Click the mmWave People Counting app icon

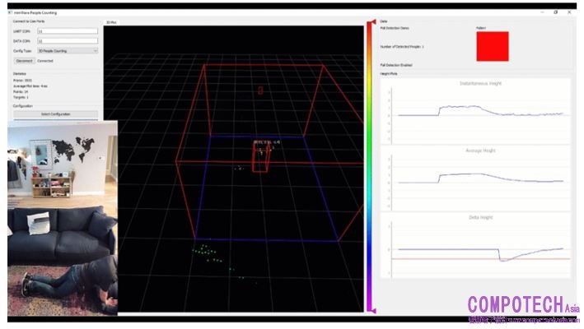click(x=10, y=12)
